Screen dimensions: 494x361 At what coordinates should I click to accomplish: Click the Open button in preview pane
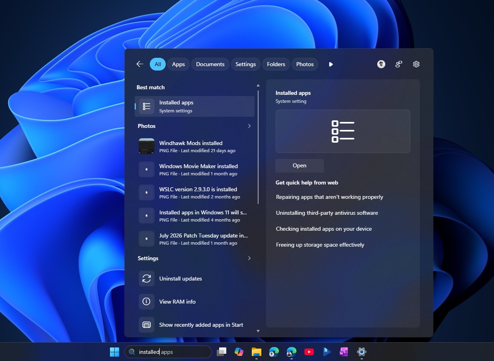300,166
